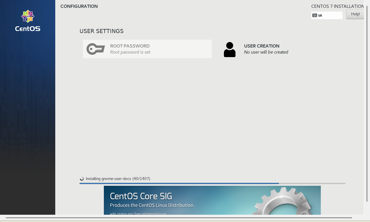Follow the wiki.centos.org/SpecialInterestGroup link
Screen dimensions: 370x222
(138, 214)
